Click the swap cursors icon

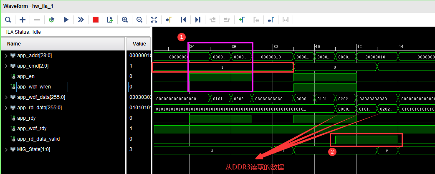coord(286,20)
